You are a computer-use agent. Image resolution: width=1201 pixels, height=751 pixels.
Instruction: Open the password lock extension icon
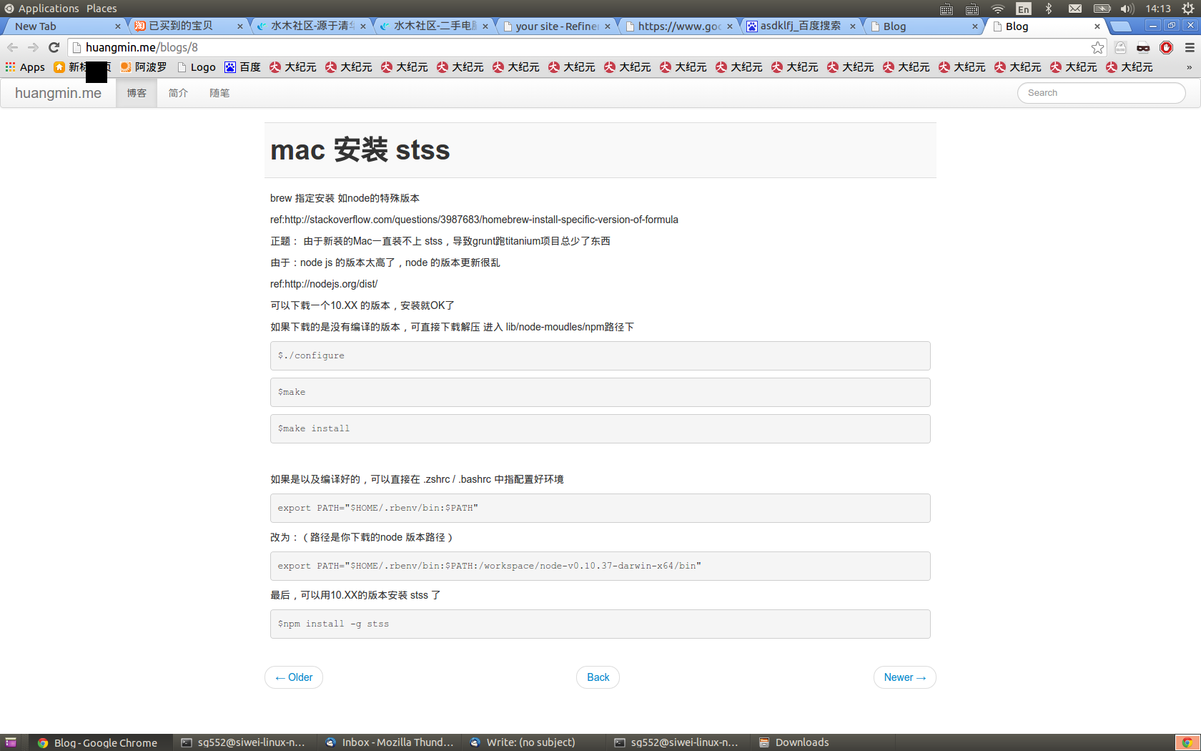click(x=1120, y=47)
